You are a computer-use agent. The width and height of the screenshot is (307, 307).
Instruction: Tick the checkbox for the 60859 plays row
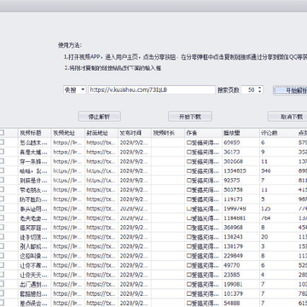(x=2, y=142)
